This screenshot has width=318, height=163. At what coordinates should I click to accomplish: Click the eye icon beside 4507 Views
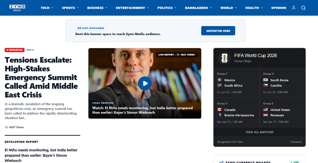tap(6, 127)
